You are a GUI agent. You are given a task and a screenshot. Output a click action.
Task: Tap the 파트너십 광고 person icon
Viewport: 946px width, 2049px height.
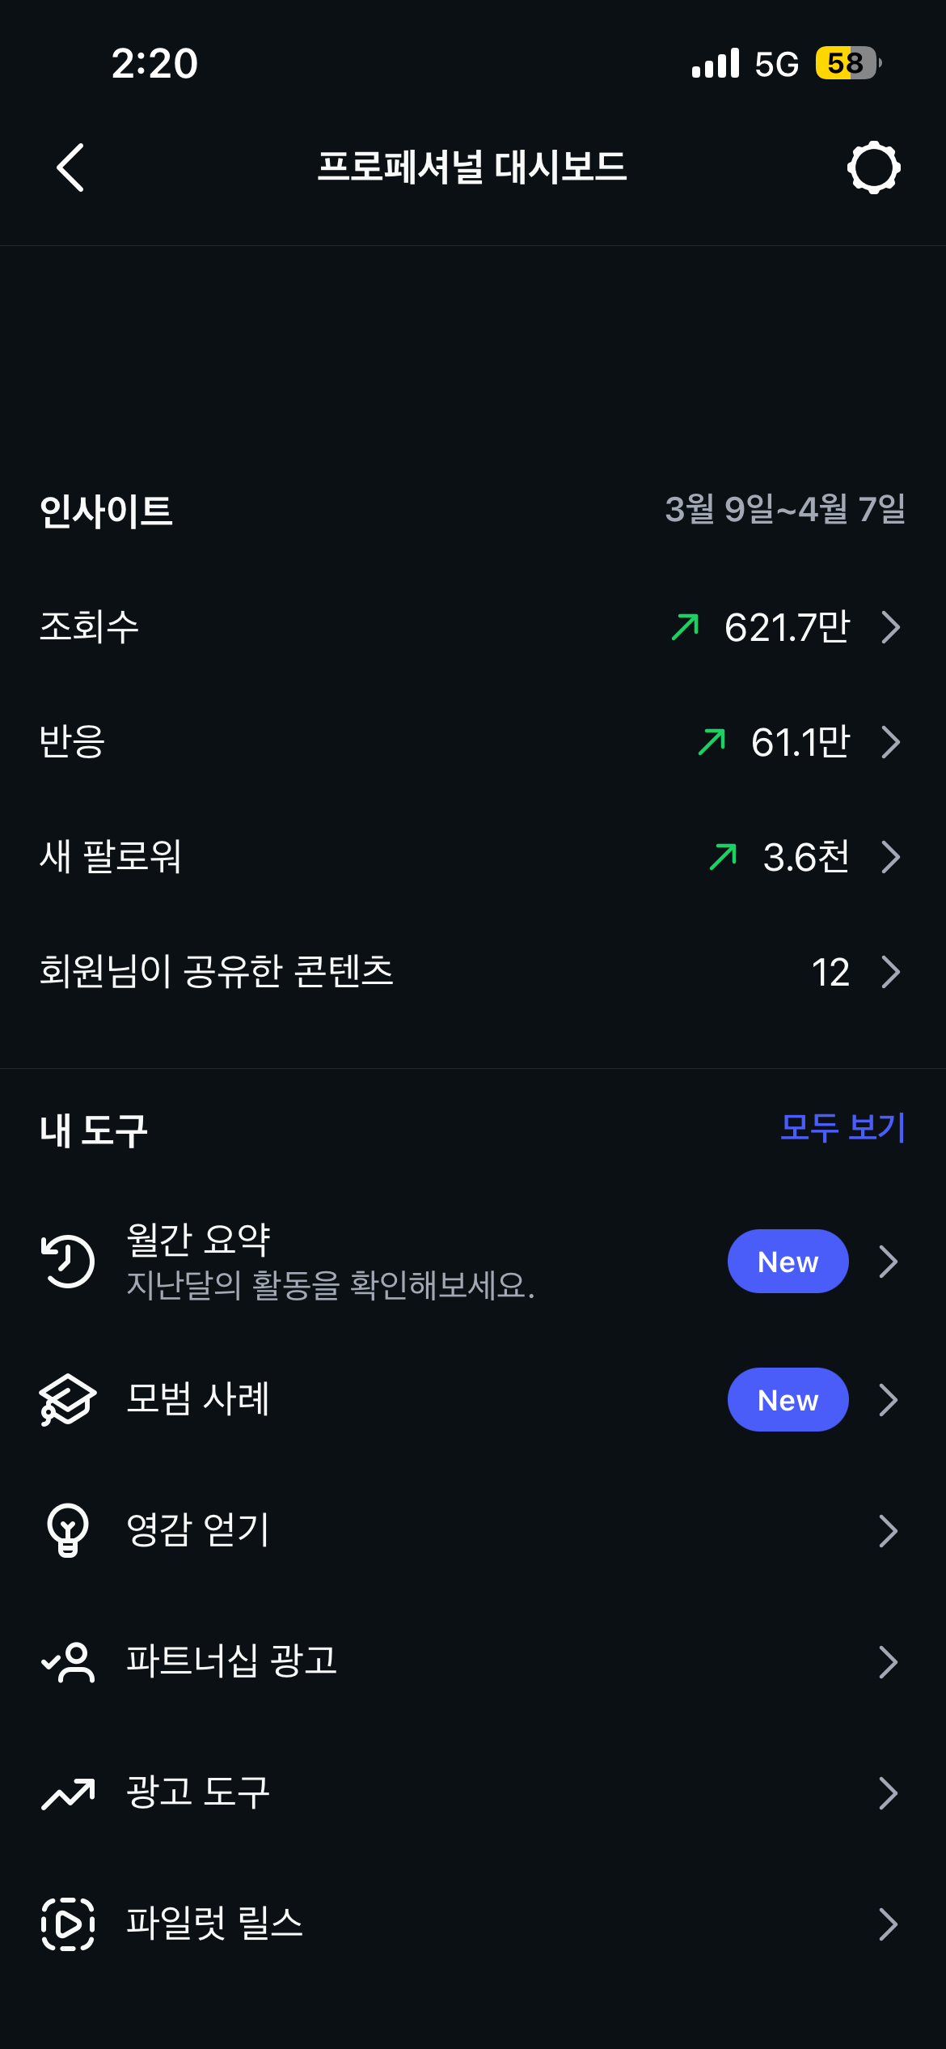click(68, 1662)
